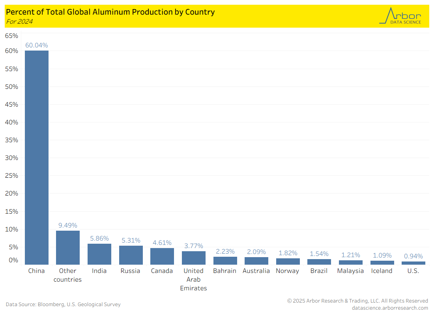Click the Data Source attribution text

click(x=63, y=304)
